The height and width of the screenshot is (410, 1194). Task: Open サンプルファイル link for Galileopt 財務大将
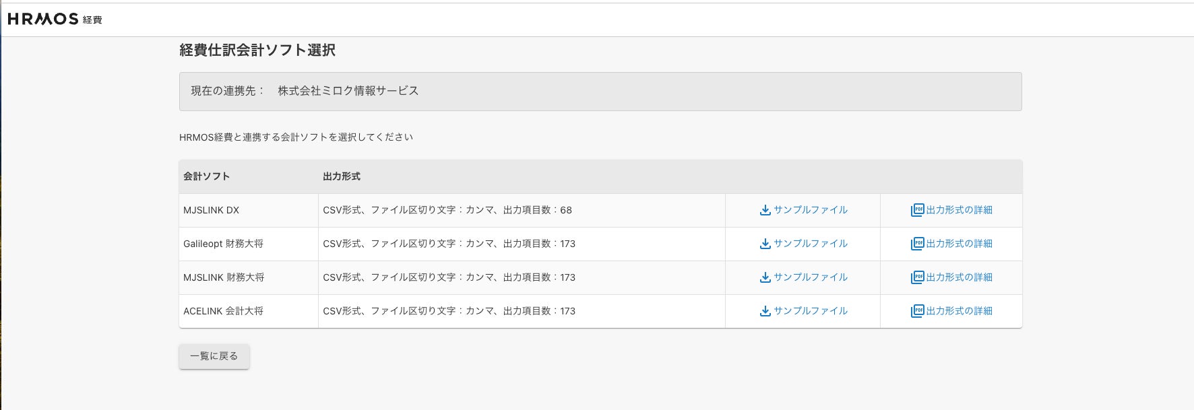coord(810,244)
